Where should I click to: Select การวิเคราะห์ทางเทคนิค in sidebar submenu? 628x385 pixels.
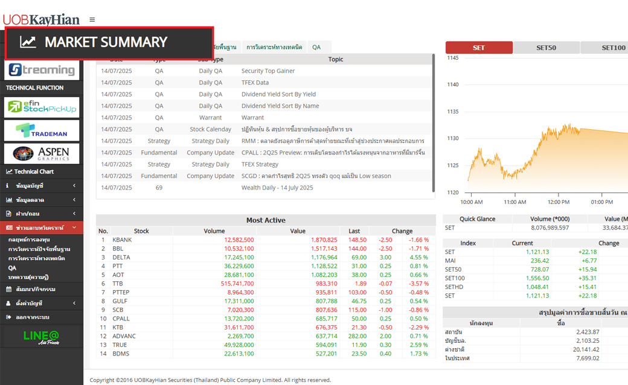click(36, 258)
